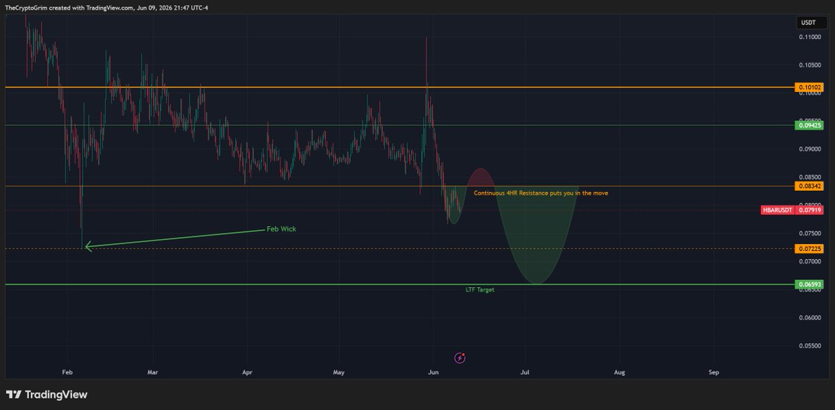The height and width of the screenshot is (410, 835).
Task: Select the 0.07225 dashed line label
Action: point(811,248)
